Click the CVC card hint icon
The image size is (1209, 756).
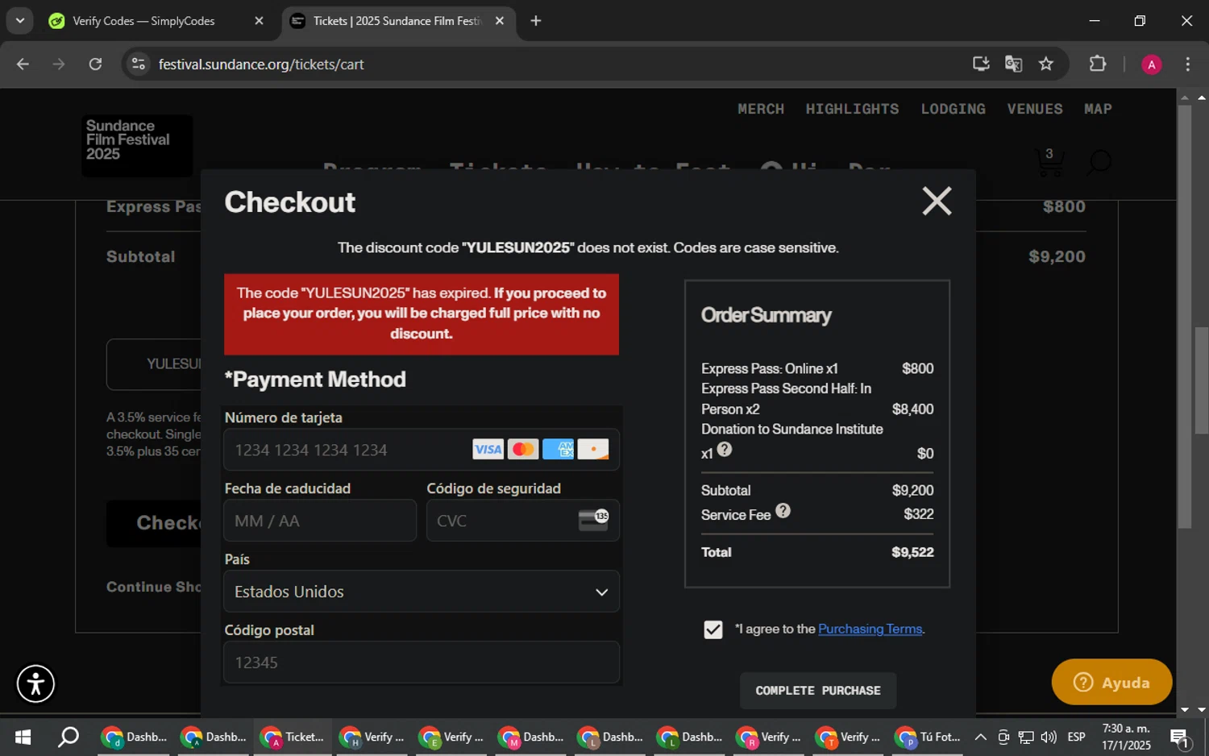pos(593,520)
